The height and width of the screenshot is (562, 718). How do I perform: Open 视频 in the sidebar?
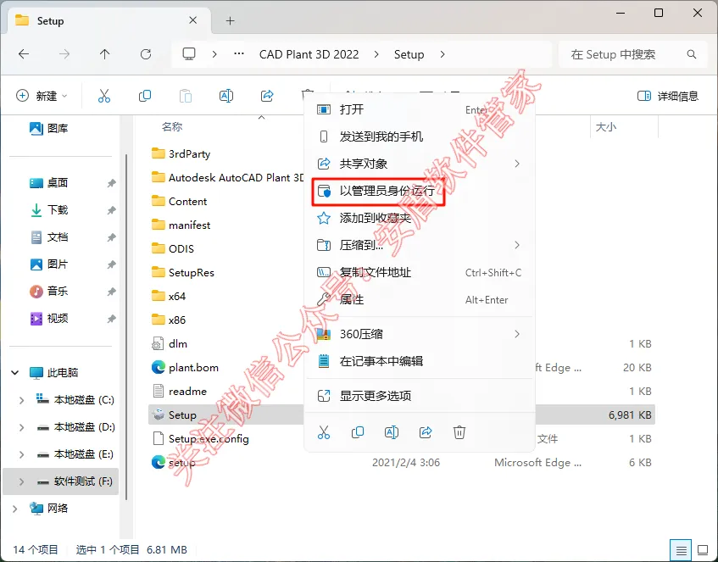[x=49, y=319]
